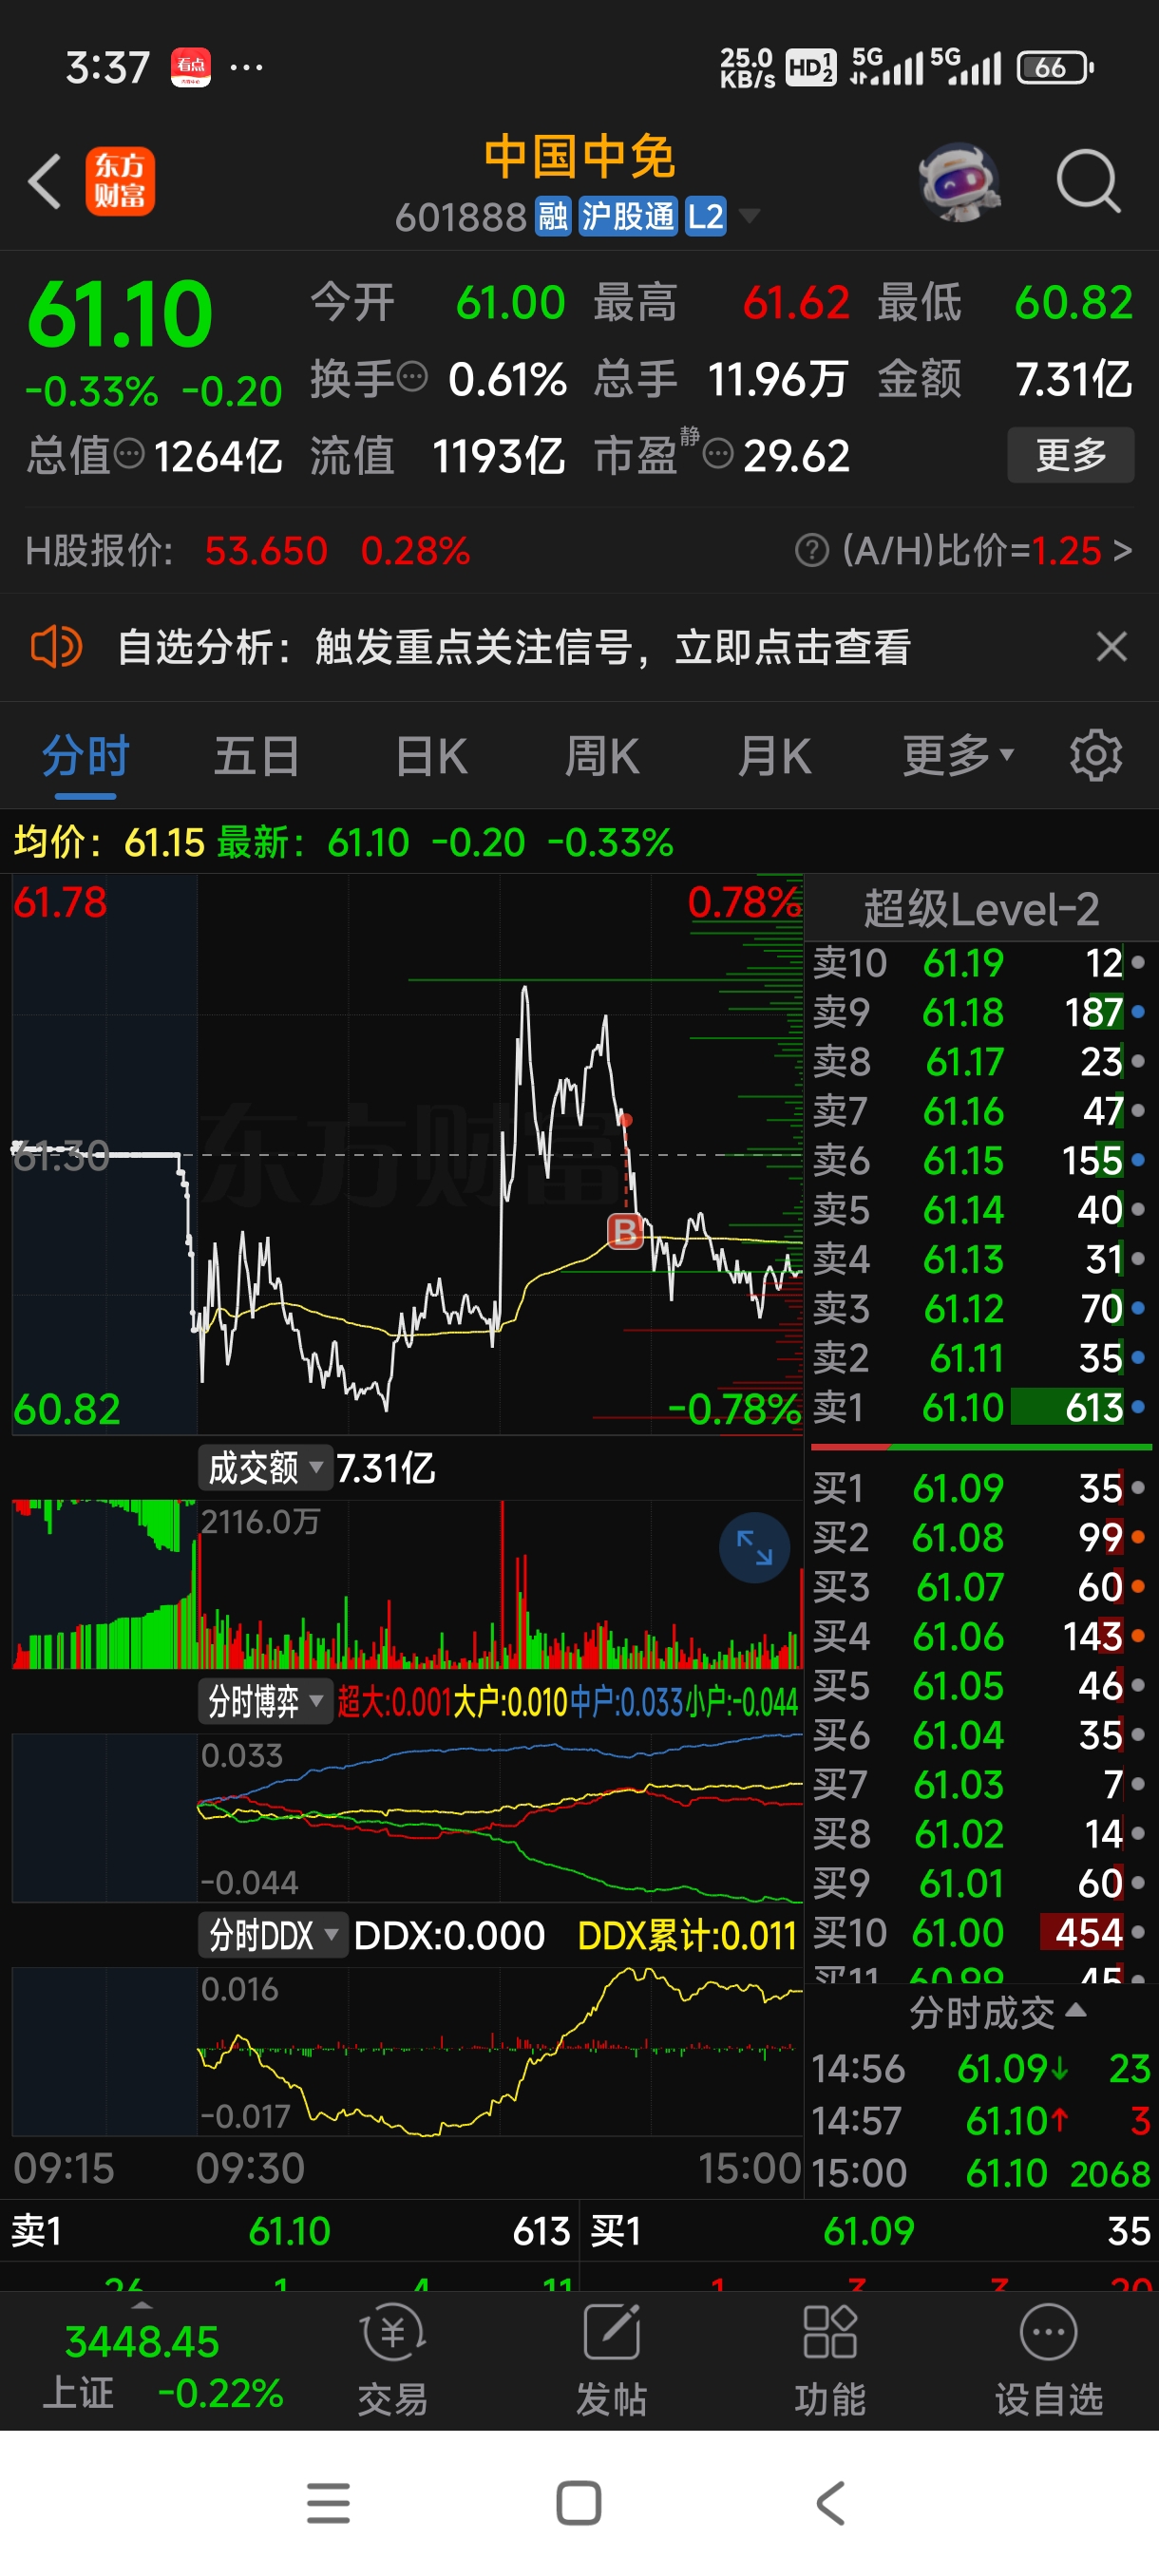This screenshot has height=2576, width=1159.
Task: Switch to the 五日 tab
Action: (x=257, y=756)
